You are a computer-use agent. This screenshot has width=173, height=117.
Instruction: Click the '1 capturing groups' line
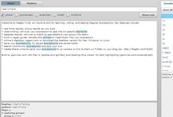[x=13, y=113]
